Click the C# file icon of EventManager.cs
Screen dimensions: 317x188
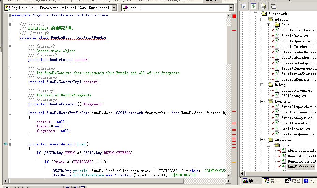(x=277, y=118)
